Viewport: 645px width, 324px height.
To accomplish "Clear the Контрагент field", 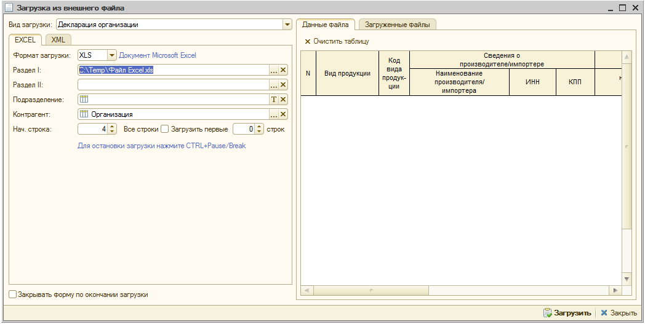I will click(x=283, y=114).
